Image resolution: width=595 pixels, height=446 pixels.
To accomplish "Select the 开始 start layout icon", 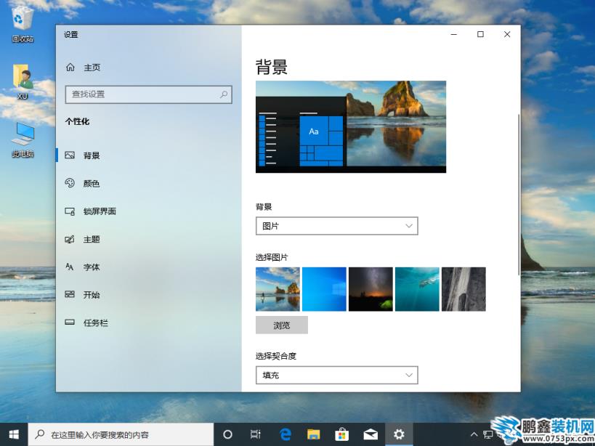I will [70, 295].
